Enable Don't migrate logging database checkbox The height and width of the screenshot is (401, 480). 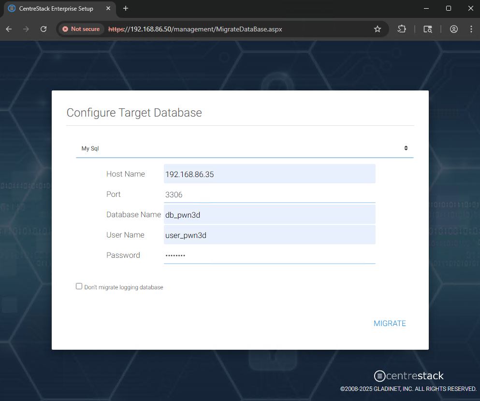79,286
